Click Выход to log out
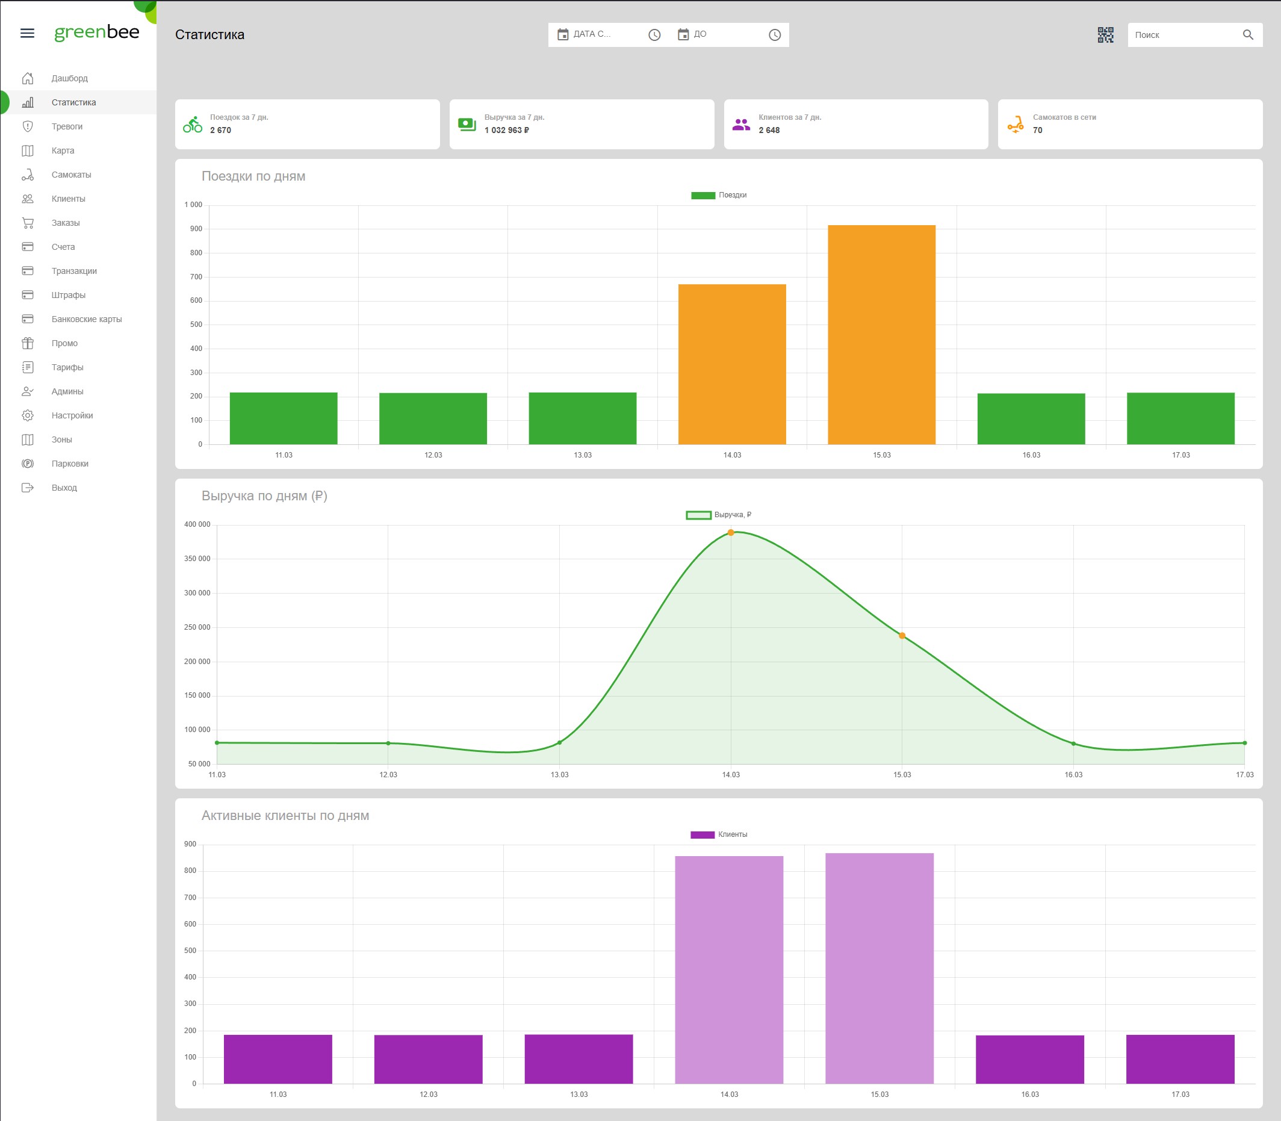This screenshot has width=1281, height=1121. coord(64,487)
